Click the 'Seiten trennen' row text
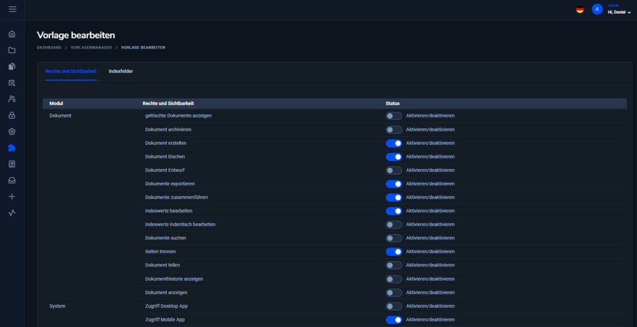Screen dimensions: 637x327 pyautogui.click(x=160, y=251)
